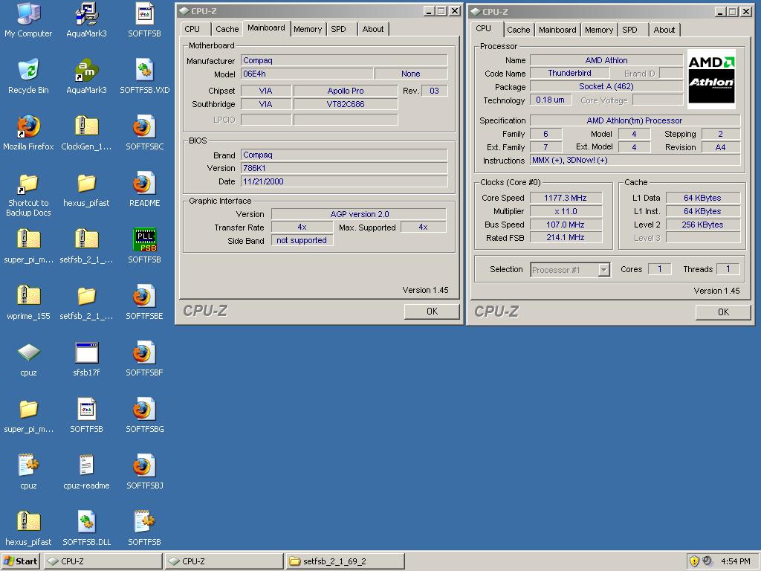This screenshot has height=571, width=761.
Task: Open Mainboard tab in the right CPU-Z window
Action: coord(557,30)
